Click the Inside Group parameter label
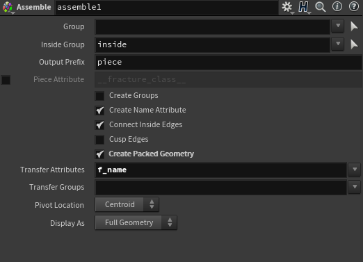 coord(63,44)
